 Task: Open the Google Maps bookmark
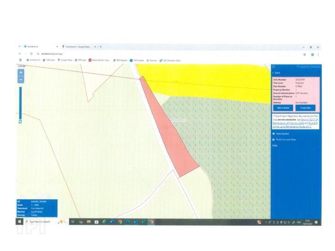pos(65,60)
